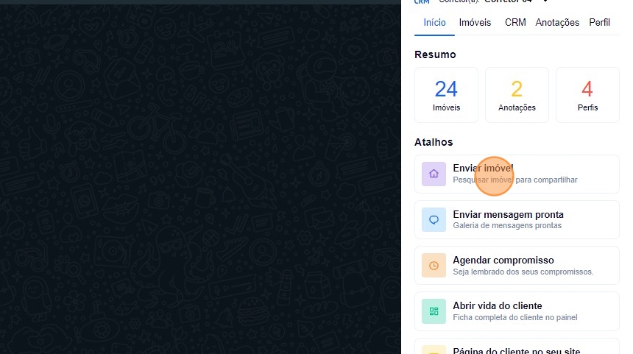Click the Página do cliente no seu site shortcut
Image resolution: width=633 pixels, height=354 pixels.
[517, 349]
